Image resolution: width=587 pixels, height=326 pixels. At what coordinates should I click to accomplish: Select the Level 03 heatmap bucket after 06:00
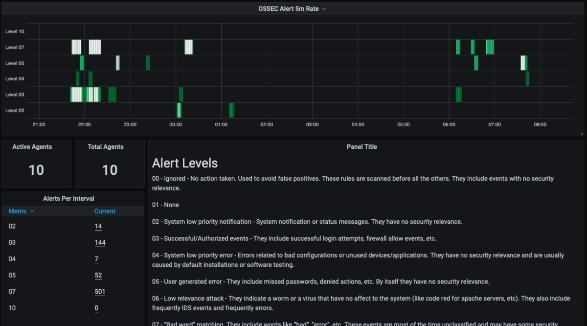point(458,94)
